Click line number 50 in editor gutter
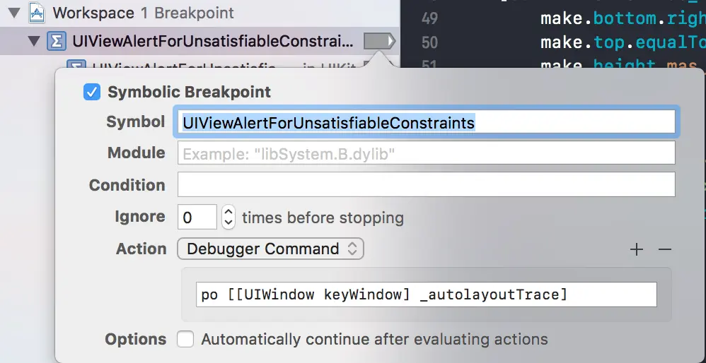Image resolution: width=706 pixels, height=363 pixels. coord(429,42)
